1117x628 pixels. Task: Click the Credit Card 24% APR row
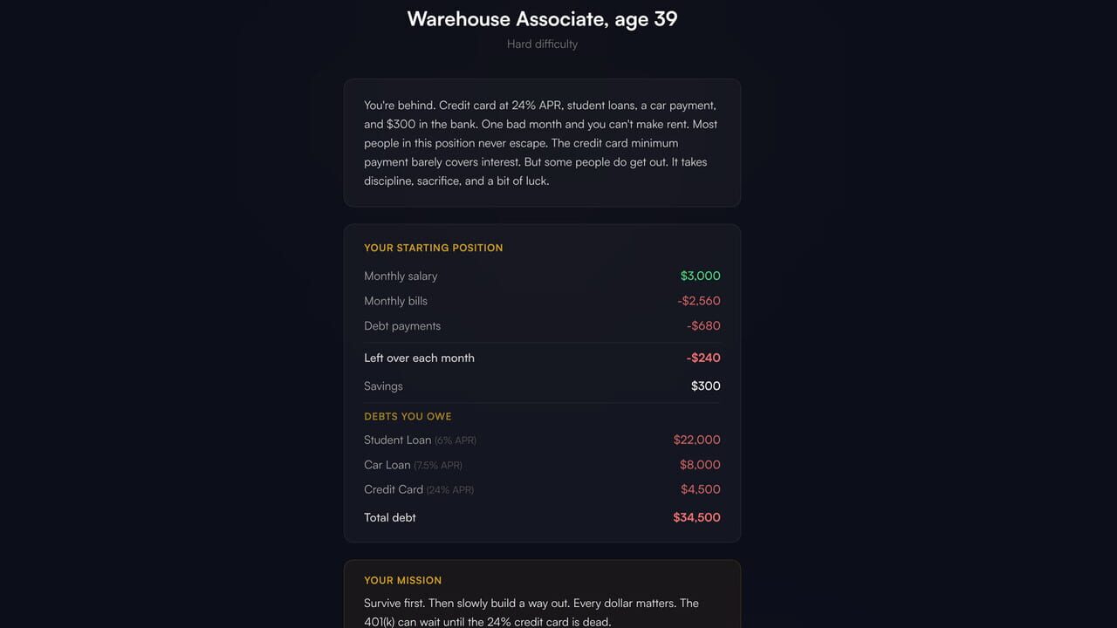tap(542, 489)
